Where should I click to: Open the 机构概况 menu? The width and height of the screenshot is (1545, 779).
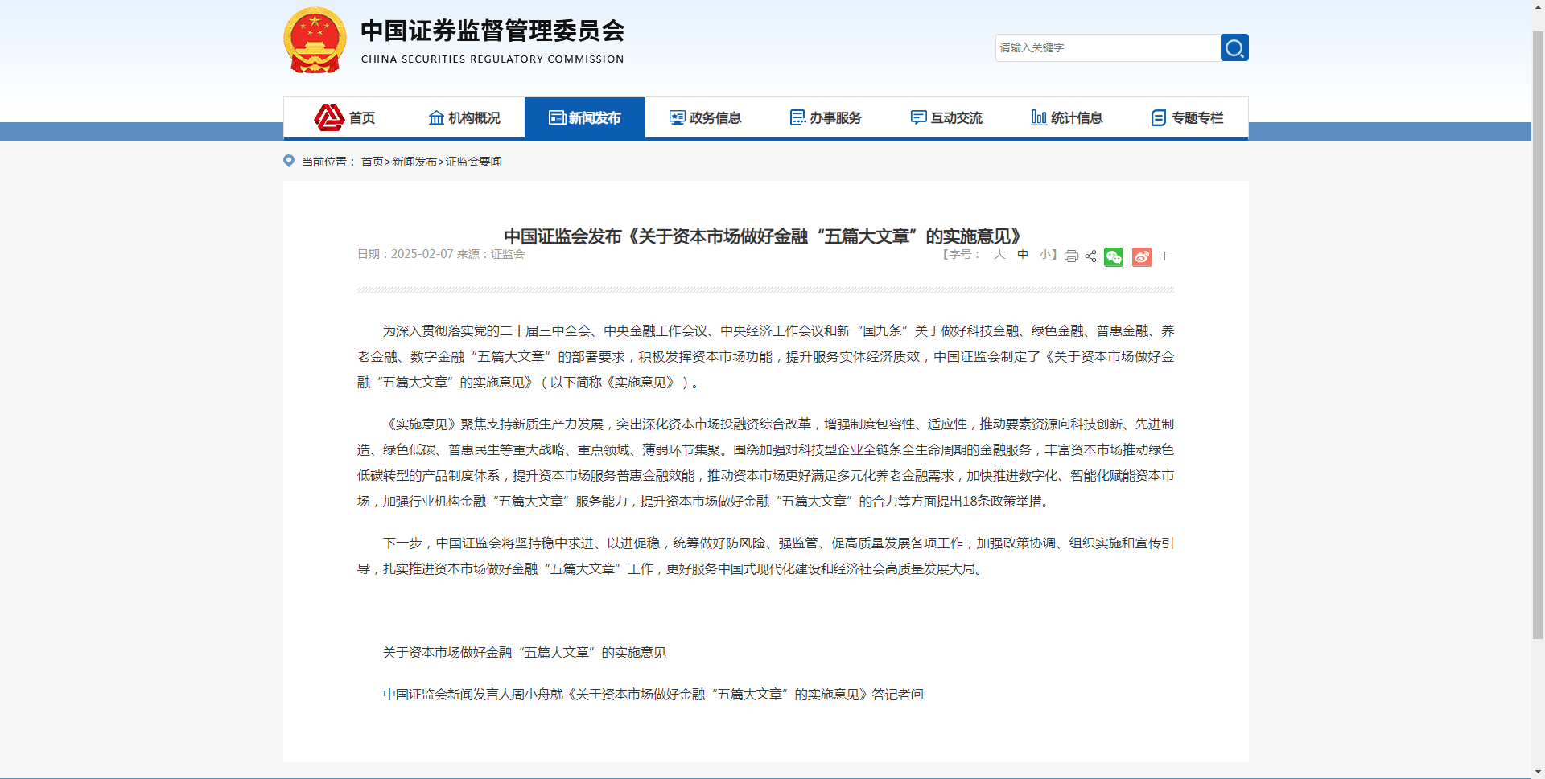click(464, 117)
